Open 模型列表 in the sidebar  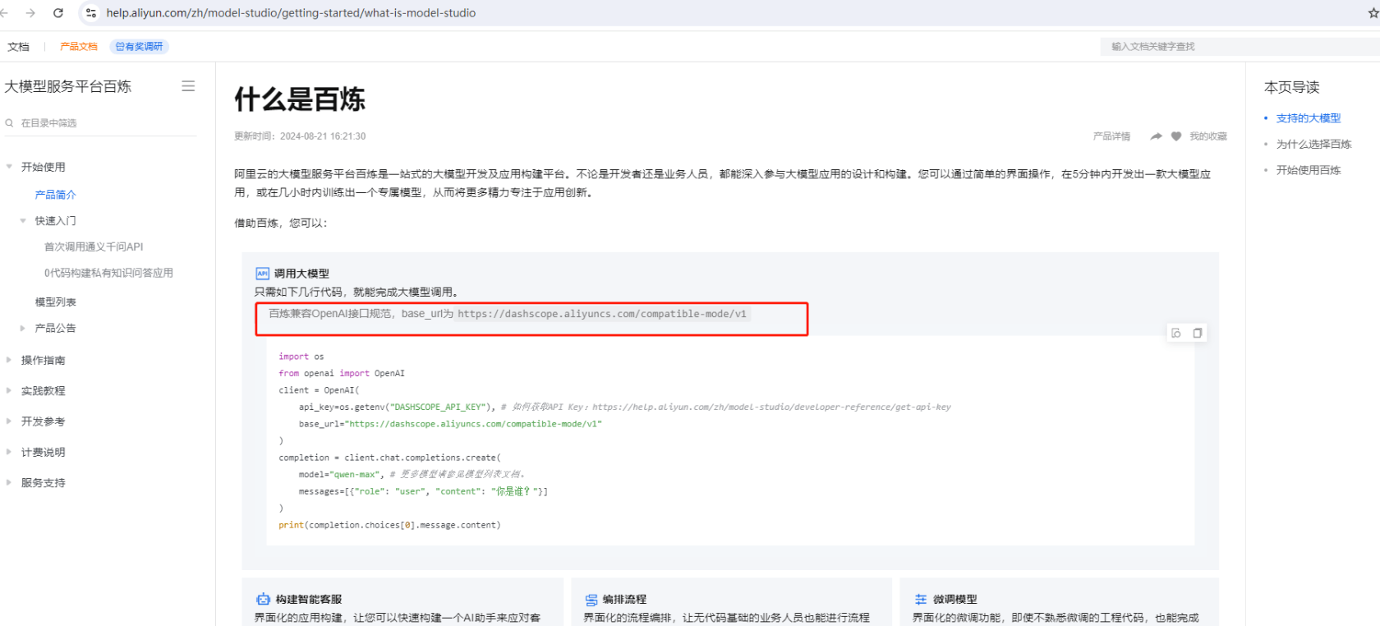point(55,302)
